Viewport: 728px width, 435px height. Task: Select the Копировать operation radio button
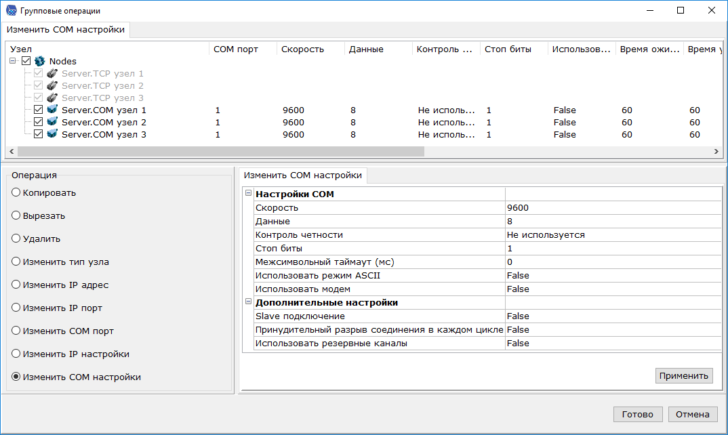click(16, 193)
